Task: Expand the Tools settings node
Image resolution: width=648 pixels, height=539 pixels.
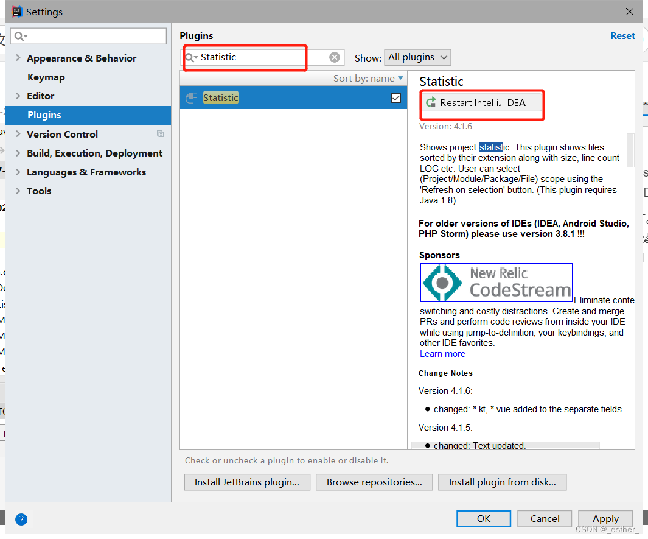Action: point(18,191)
